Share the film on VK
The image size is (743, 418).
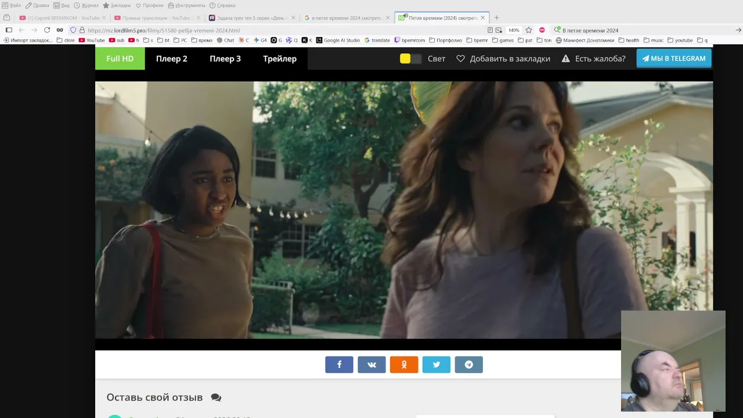[371, 365]
